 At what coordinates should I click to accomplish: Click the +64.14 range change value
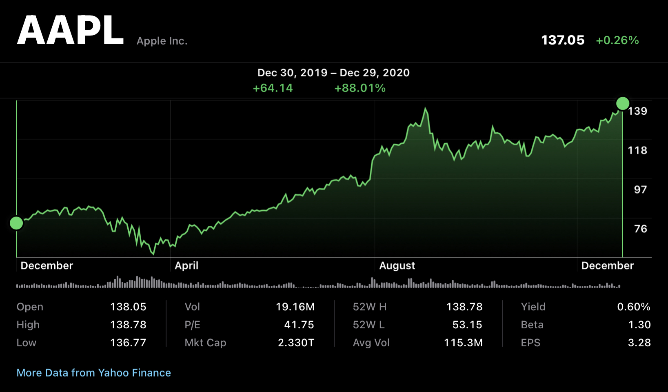tap(273, 88)
